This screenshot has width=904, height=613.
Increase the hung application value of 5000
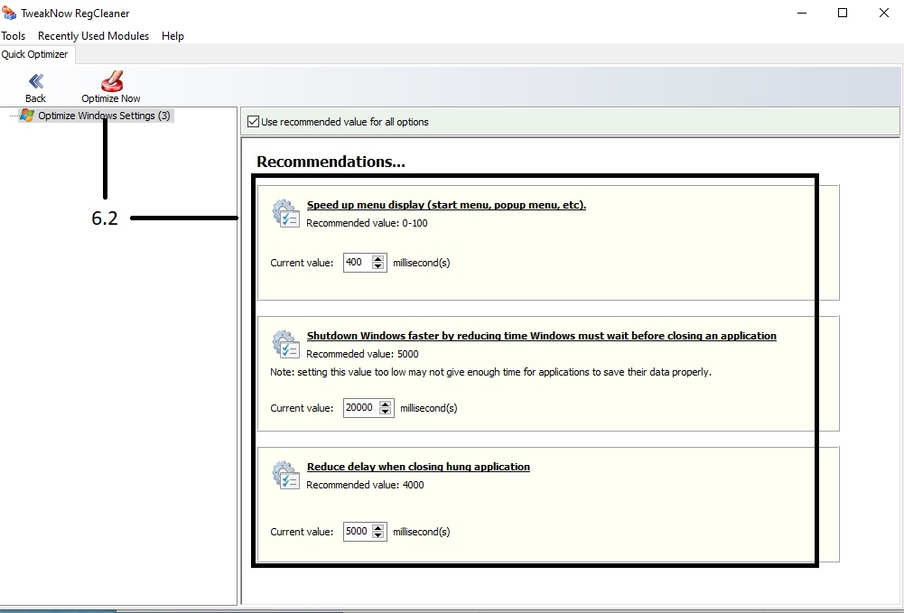point(378,528)
